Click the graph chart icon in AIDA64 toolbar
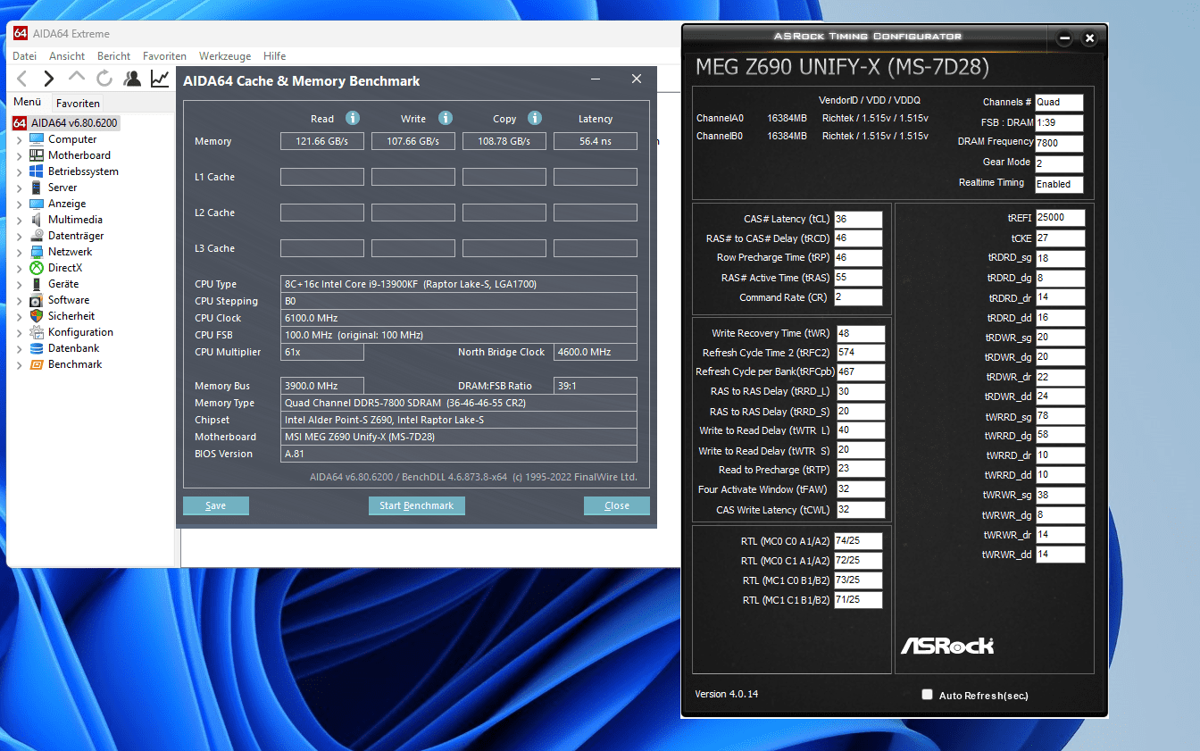Viewport: 1200px width, 751px height. click(x=160, y=79)
